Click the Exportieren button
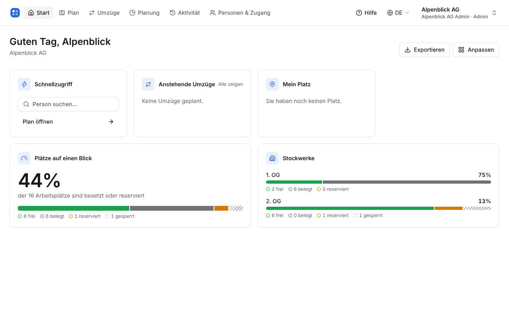This screenshot has width=509, height=318. point(424,50)
